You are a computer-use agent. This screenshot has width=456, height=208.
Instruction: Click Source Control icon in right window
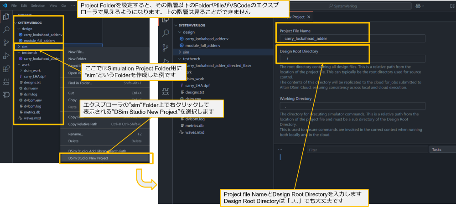pyautogui.click(x=166, y=47)
